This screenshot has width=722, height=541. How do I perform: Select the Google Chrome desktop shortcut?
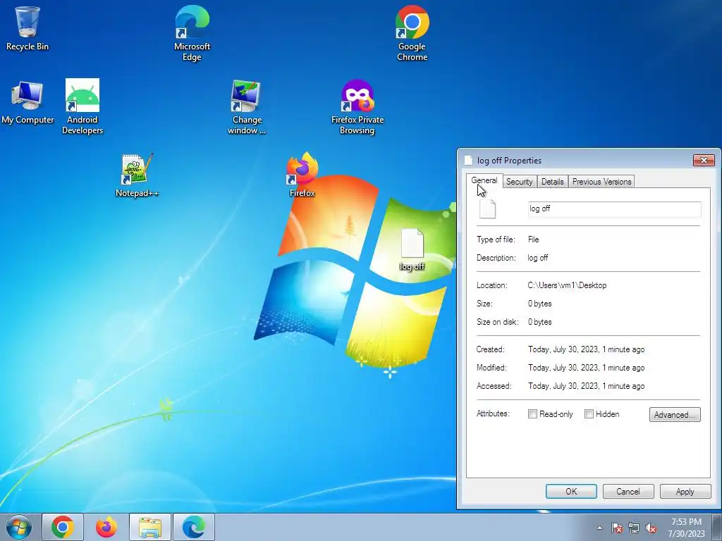click(x=412, y=33)
